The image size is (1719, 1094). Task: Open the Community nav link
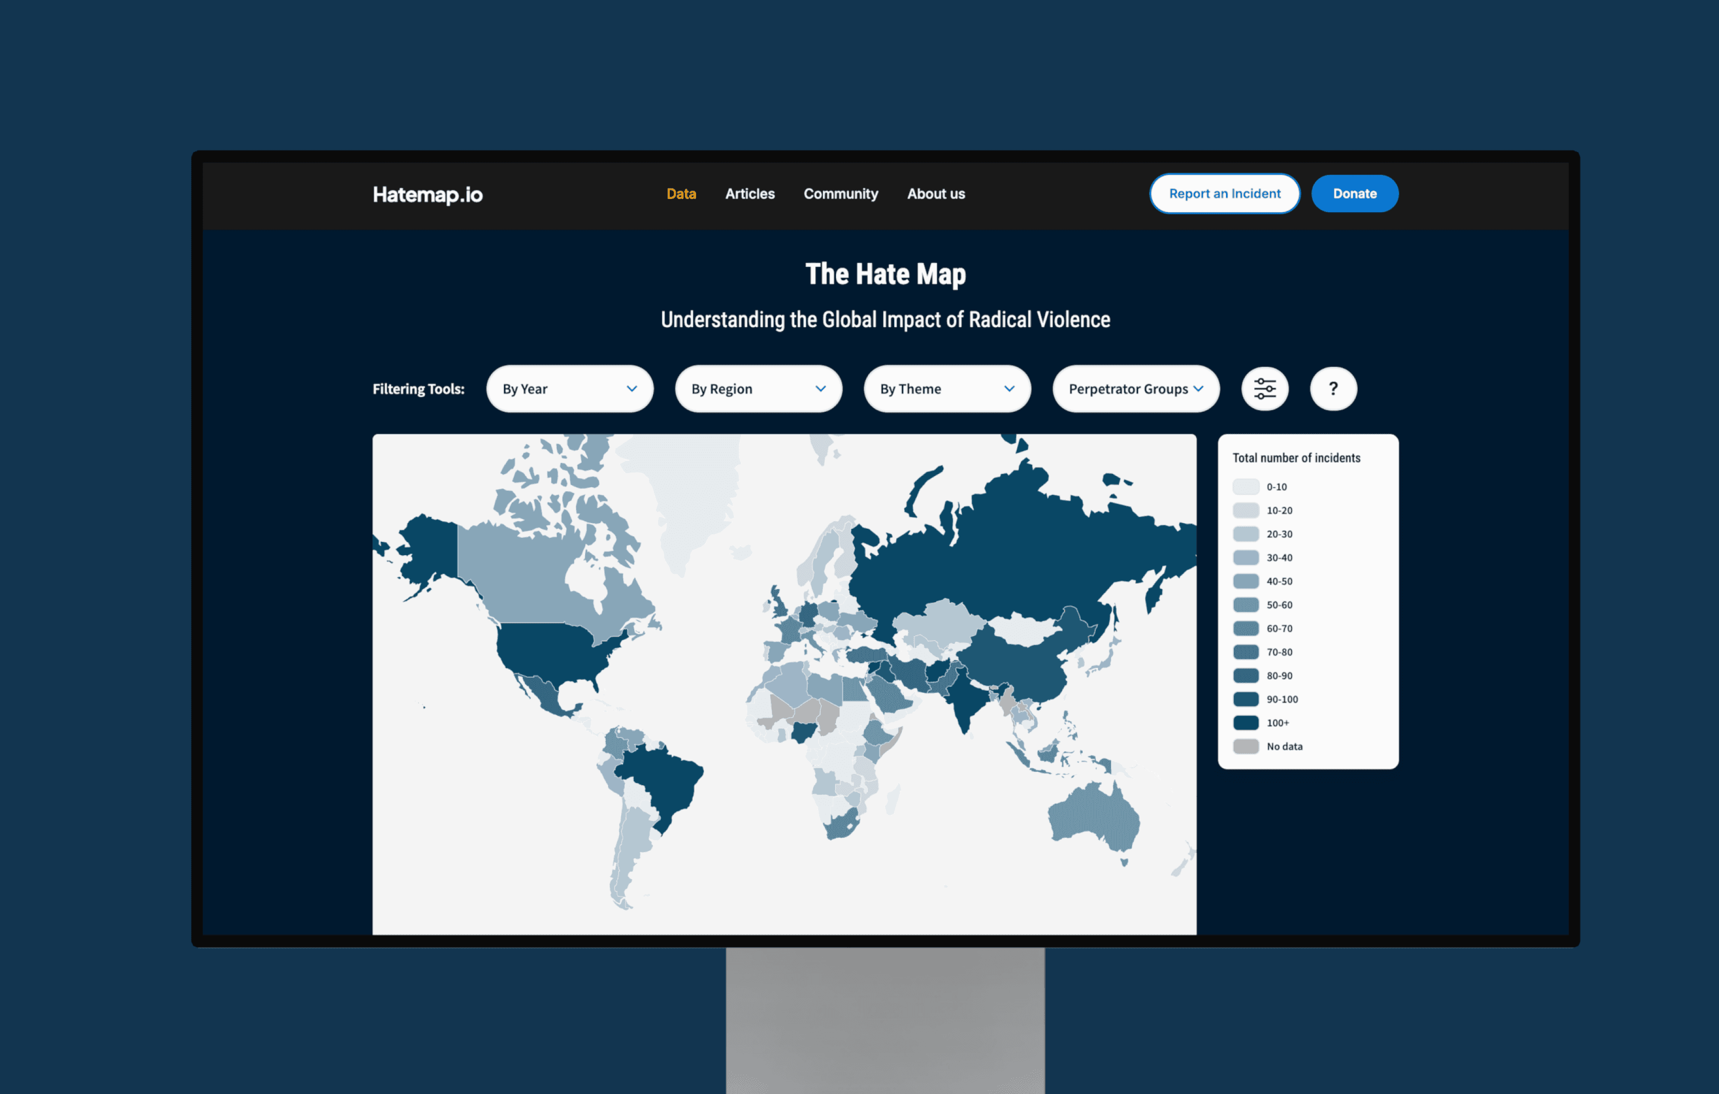pyautogui.click(x=840, y=194)
